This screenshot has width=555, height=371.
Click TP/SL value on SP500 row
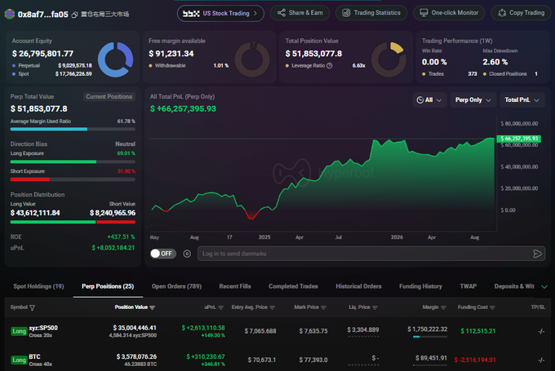(541, 331)
